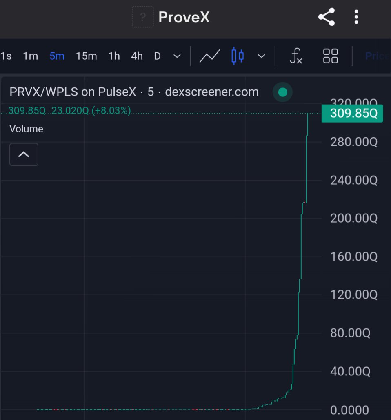
Task: Tap the 240.00Q price axis label
Action: (354, 180)
